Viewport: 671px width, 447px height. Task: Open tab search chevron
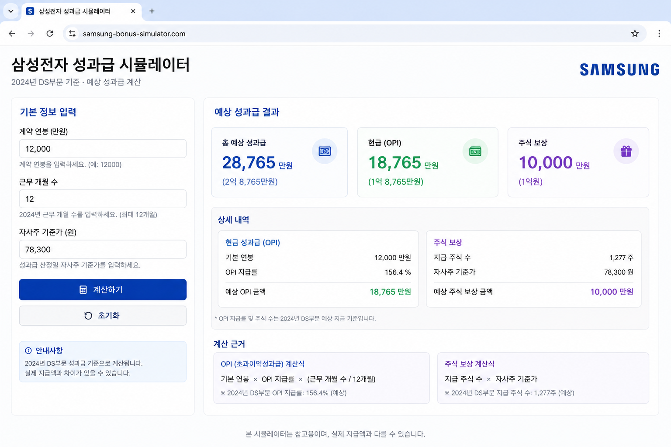11,11
